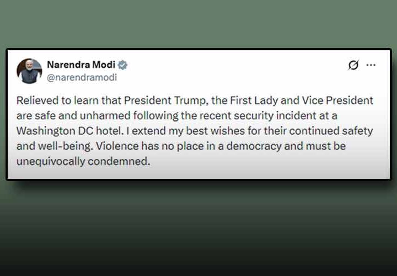Open the three-dot more options menu
Viewport: 397px width, 276px height.
pyautogui.click(x=371, y=66)
